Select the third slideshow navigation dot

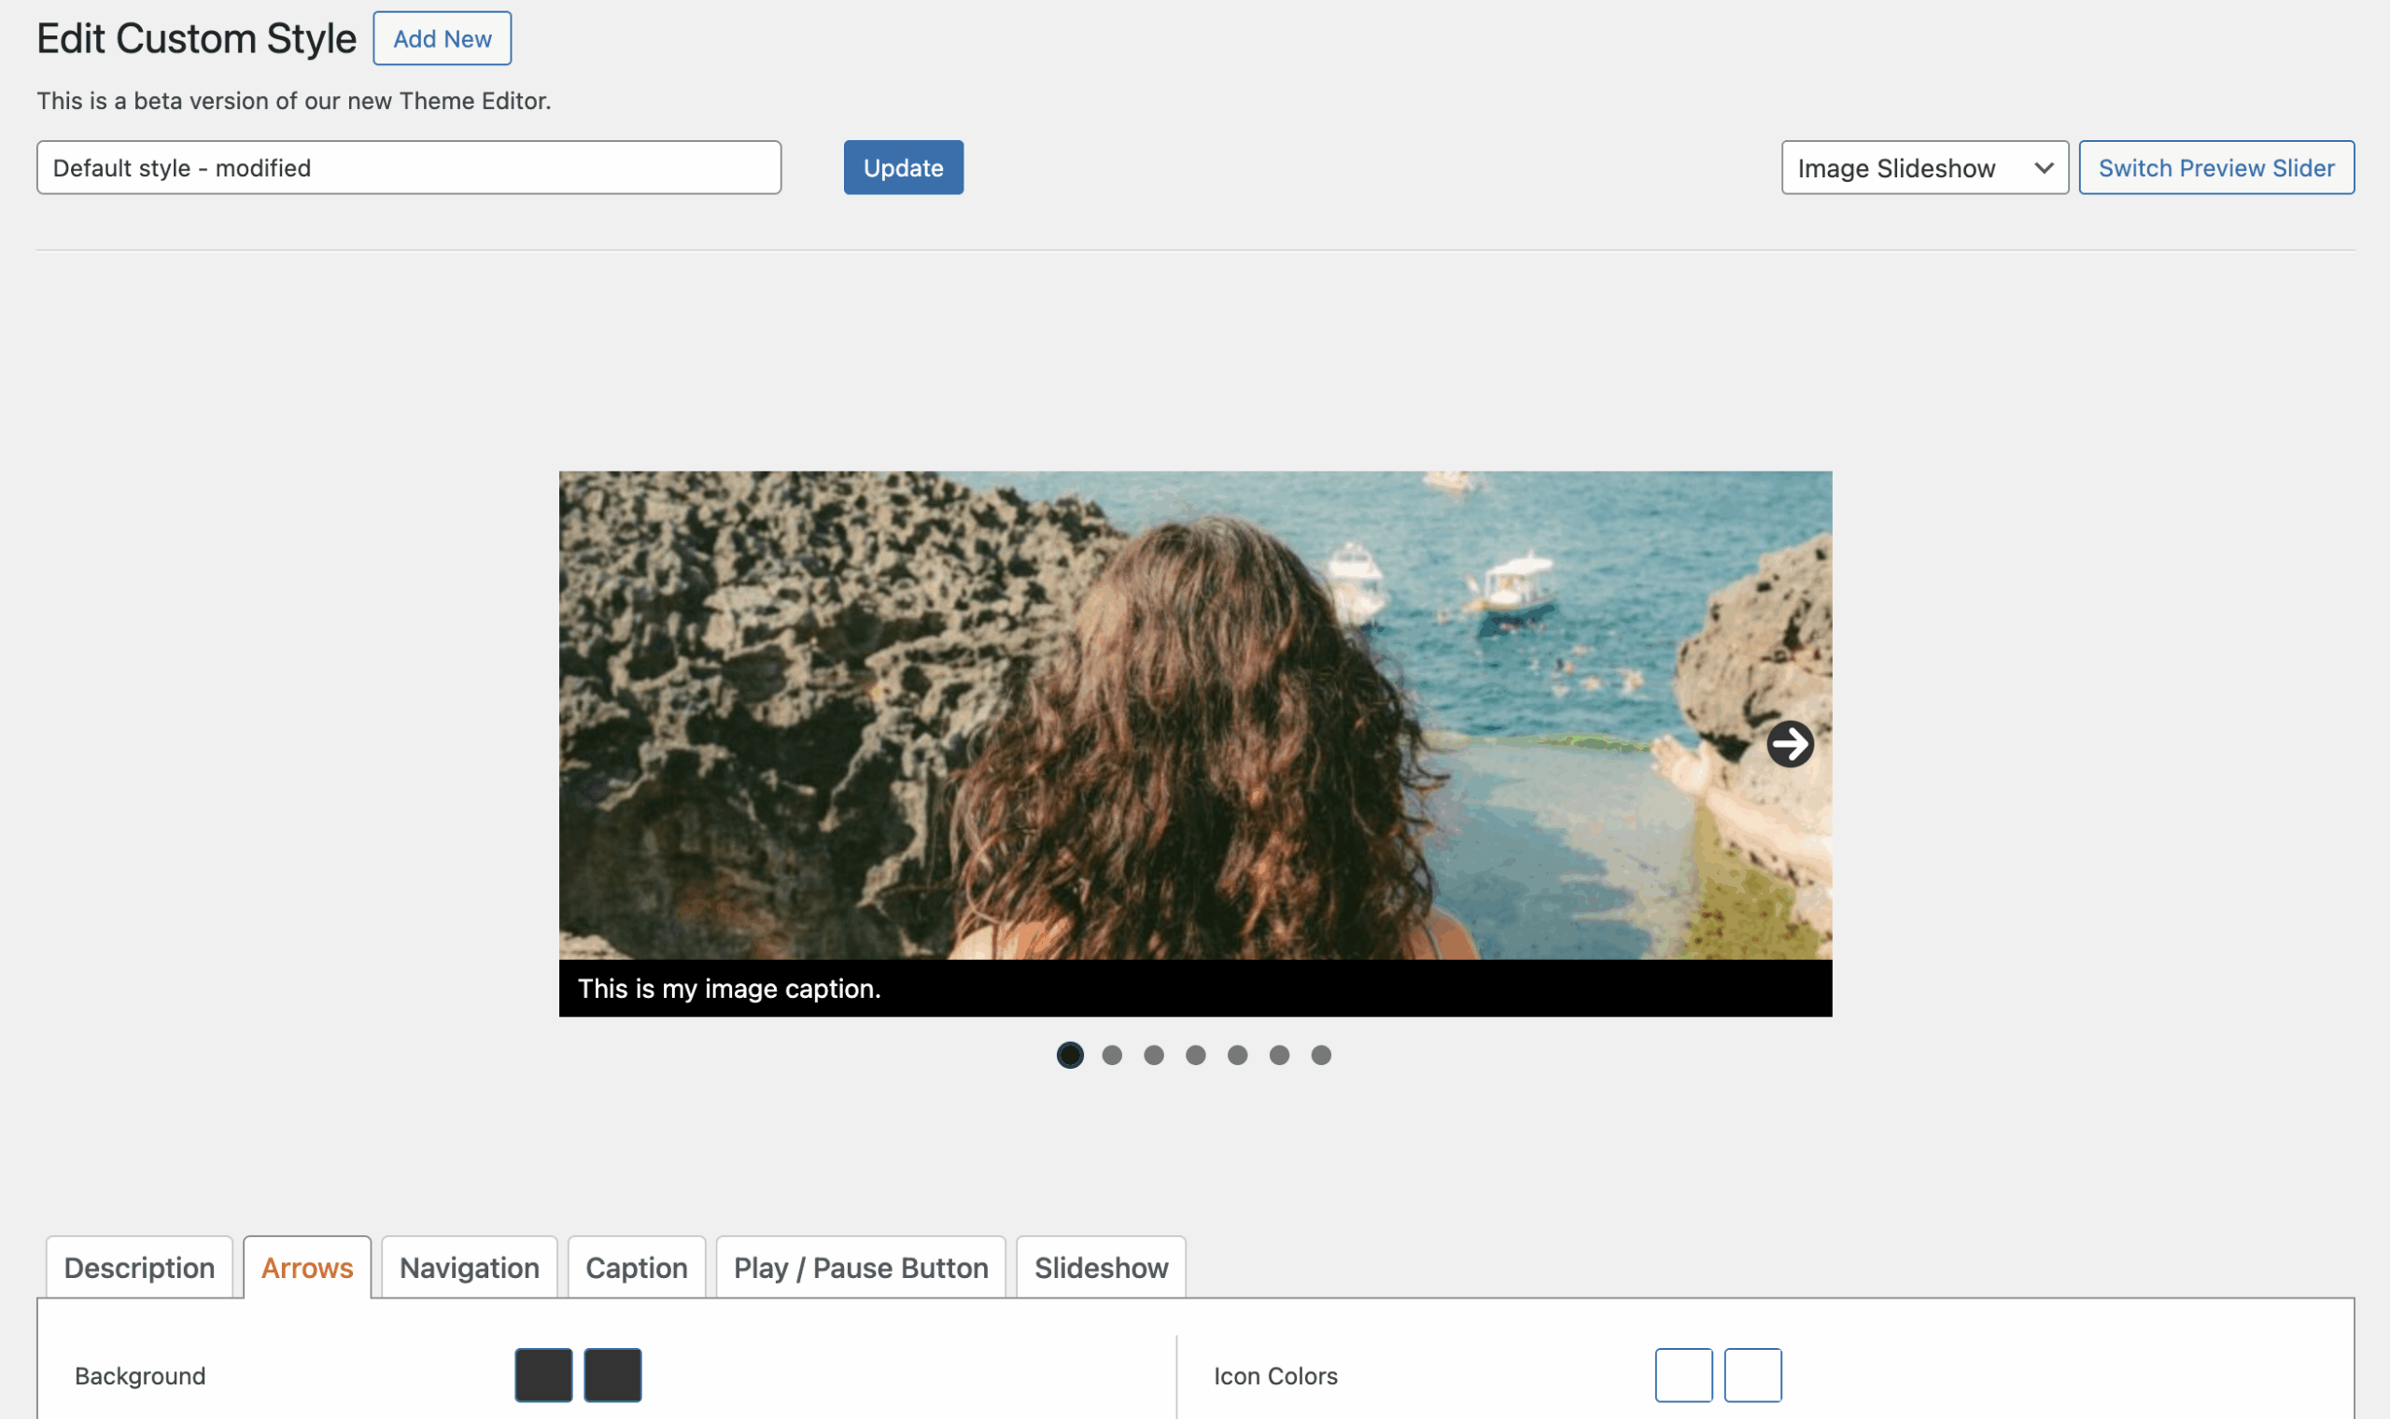(1154, 1055)
